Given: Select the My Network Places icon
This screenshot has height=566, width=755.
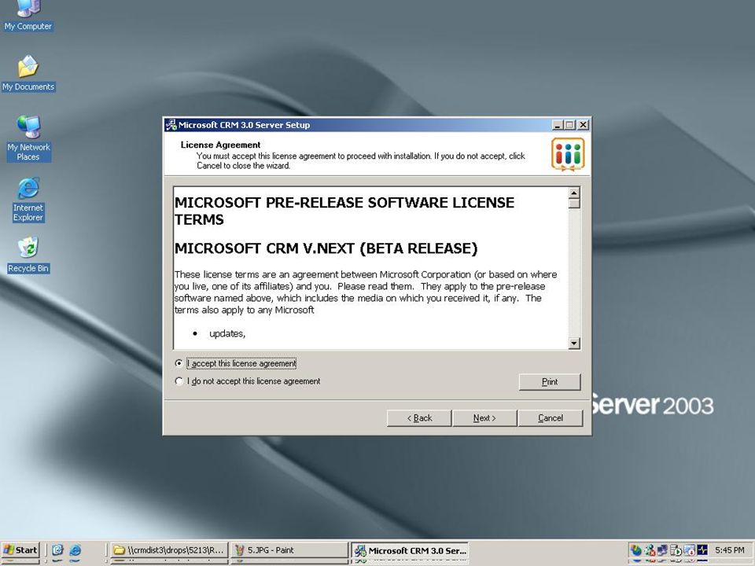Looking at the screenshot, I should [28, 138].
